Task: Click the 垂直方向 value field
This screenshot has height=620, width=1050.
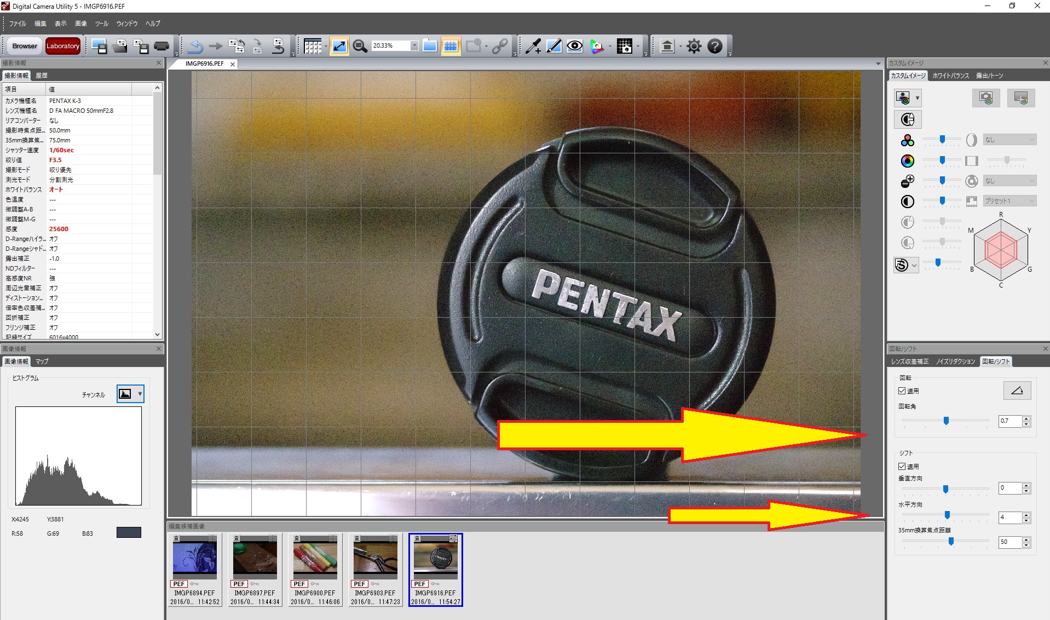Action: (x=1010, y=487)
